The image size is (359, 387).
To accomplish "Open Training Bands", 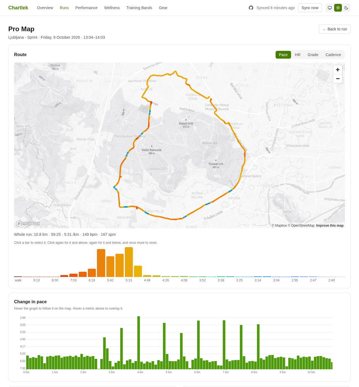I will pos(139,8).
